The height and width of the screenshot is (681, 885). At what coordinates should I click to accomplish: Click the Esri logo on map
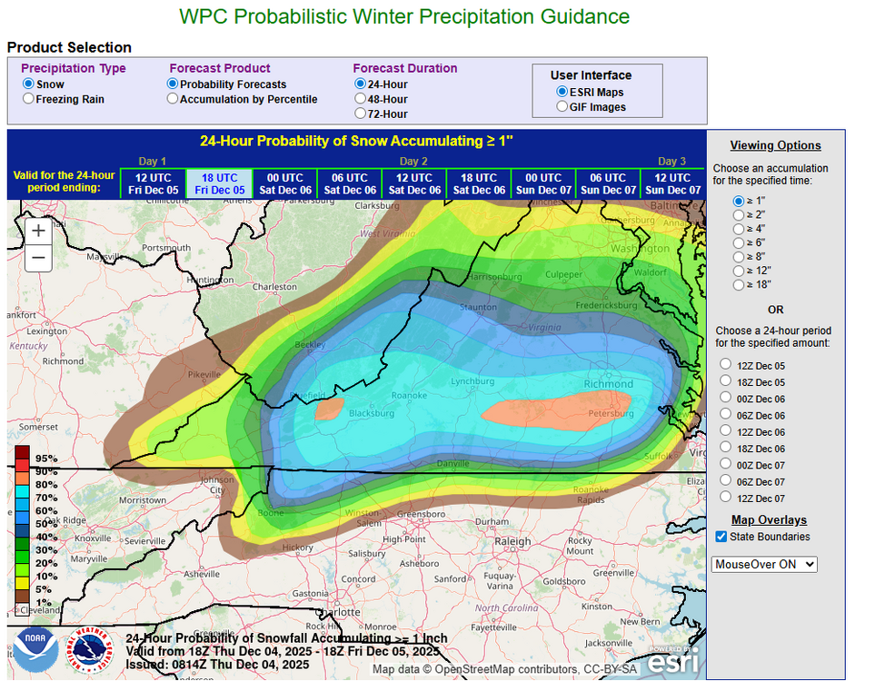click(x=672, y=659)
